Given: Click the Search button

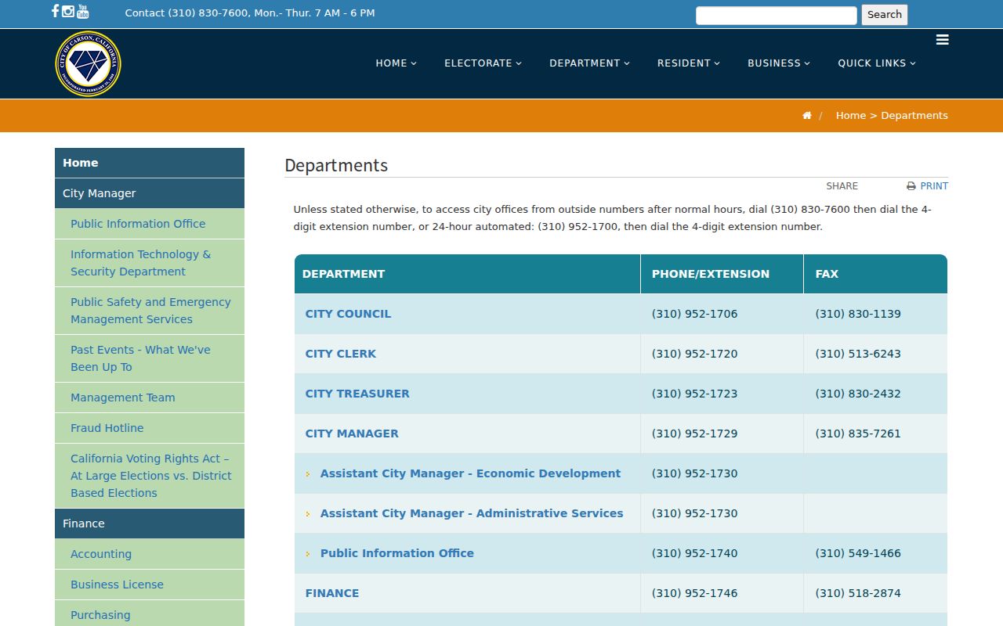Looking at the screenshot, I should pos(885,15).
